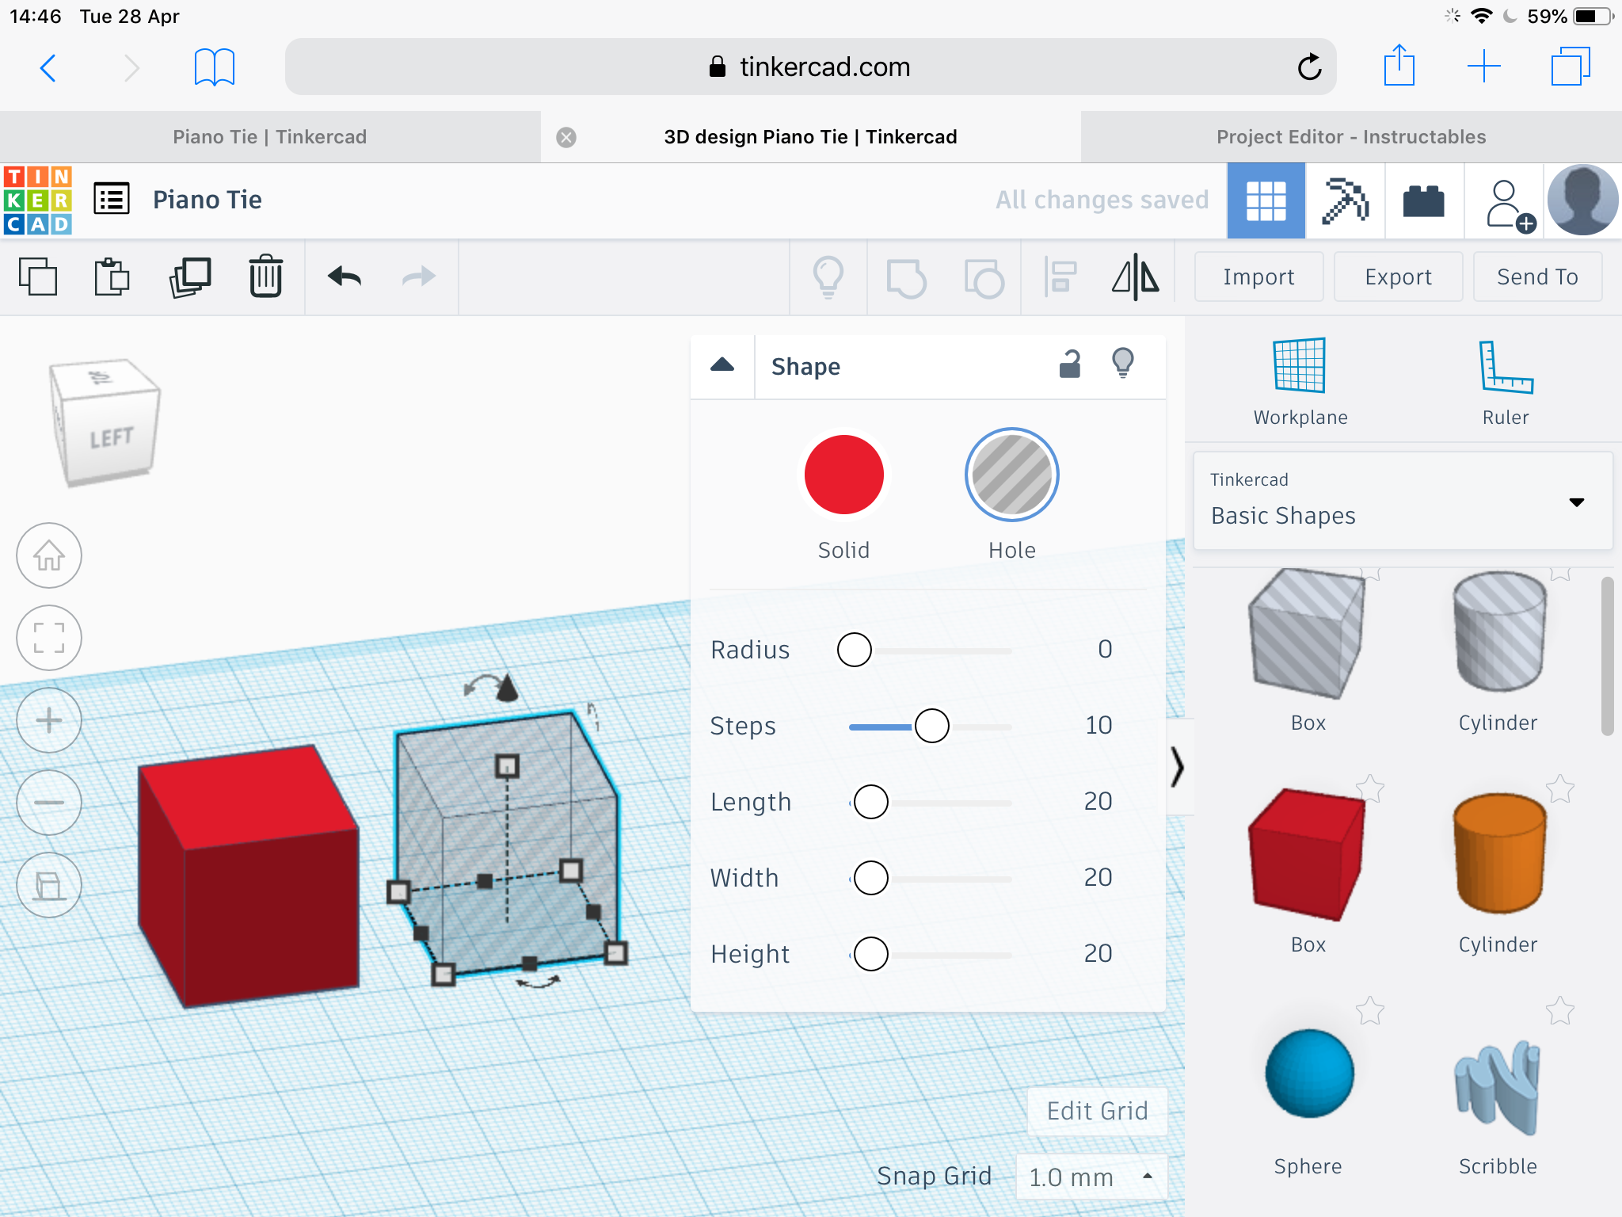This screenshot has width=1622, height=1217.
Task: Open the Snap Grid 1.0 mm dropdown
Action: point(1091,1177)
